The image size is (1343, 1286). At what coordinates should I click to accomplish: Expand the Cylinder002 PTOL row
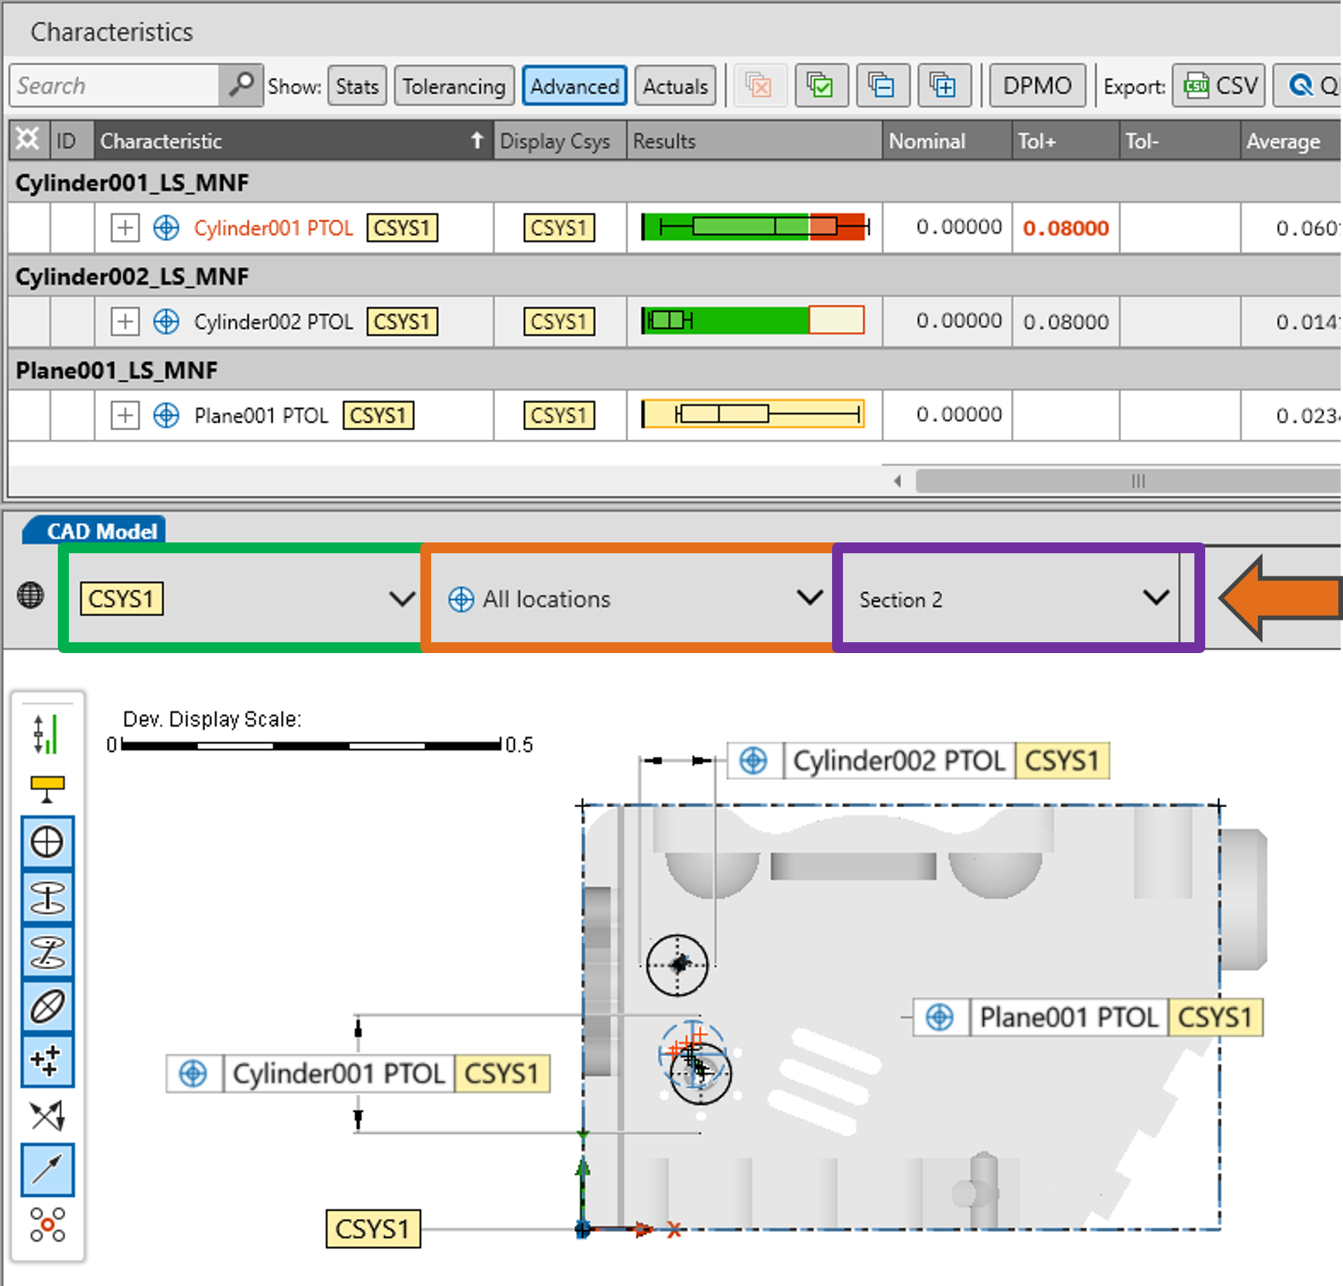[125, 321]
